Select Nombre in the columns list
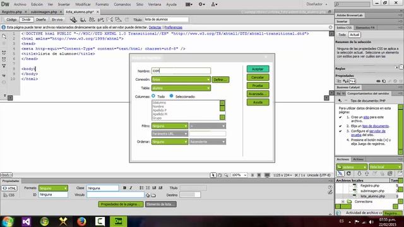The width and height of the screenshot is (404, 227). pyautogui.click(x=158, y=107)
